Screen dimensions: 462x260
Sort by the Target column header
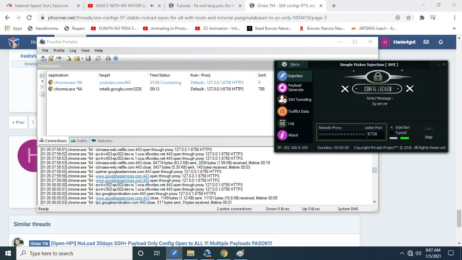click(x=122, y=75)
